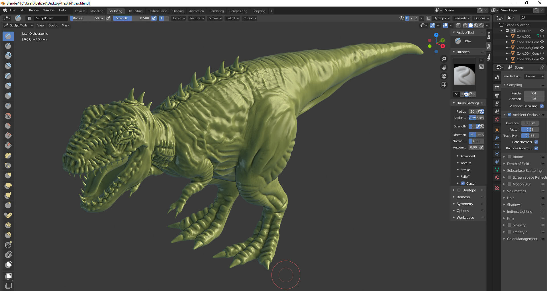
Task: Enable the Motion Blur checkbox
Action: click(509, 184)
